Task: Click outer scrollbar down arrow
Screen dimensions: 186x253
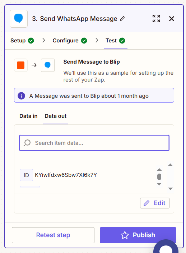Action: (170, 189)
